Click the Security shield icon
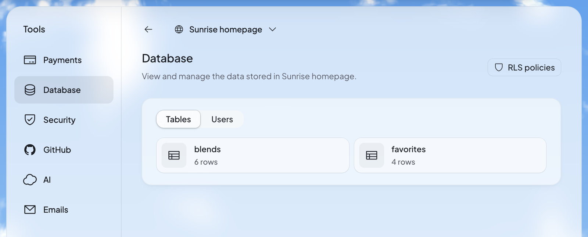This screenshot has height=237, width=588. coord(30,120)
